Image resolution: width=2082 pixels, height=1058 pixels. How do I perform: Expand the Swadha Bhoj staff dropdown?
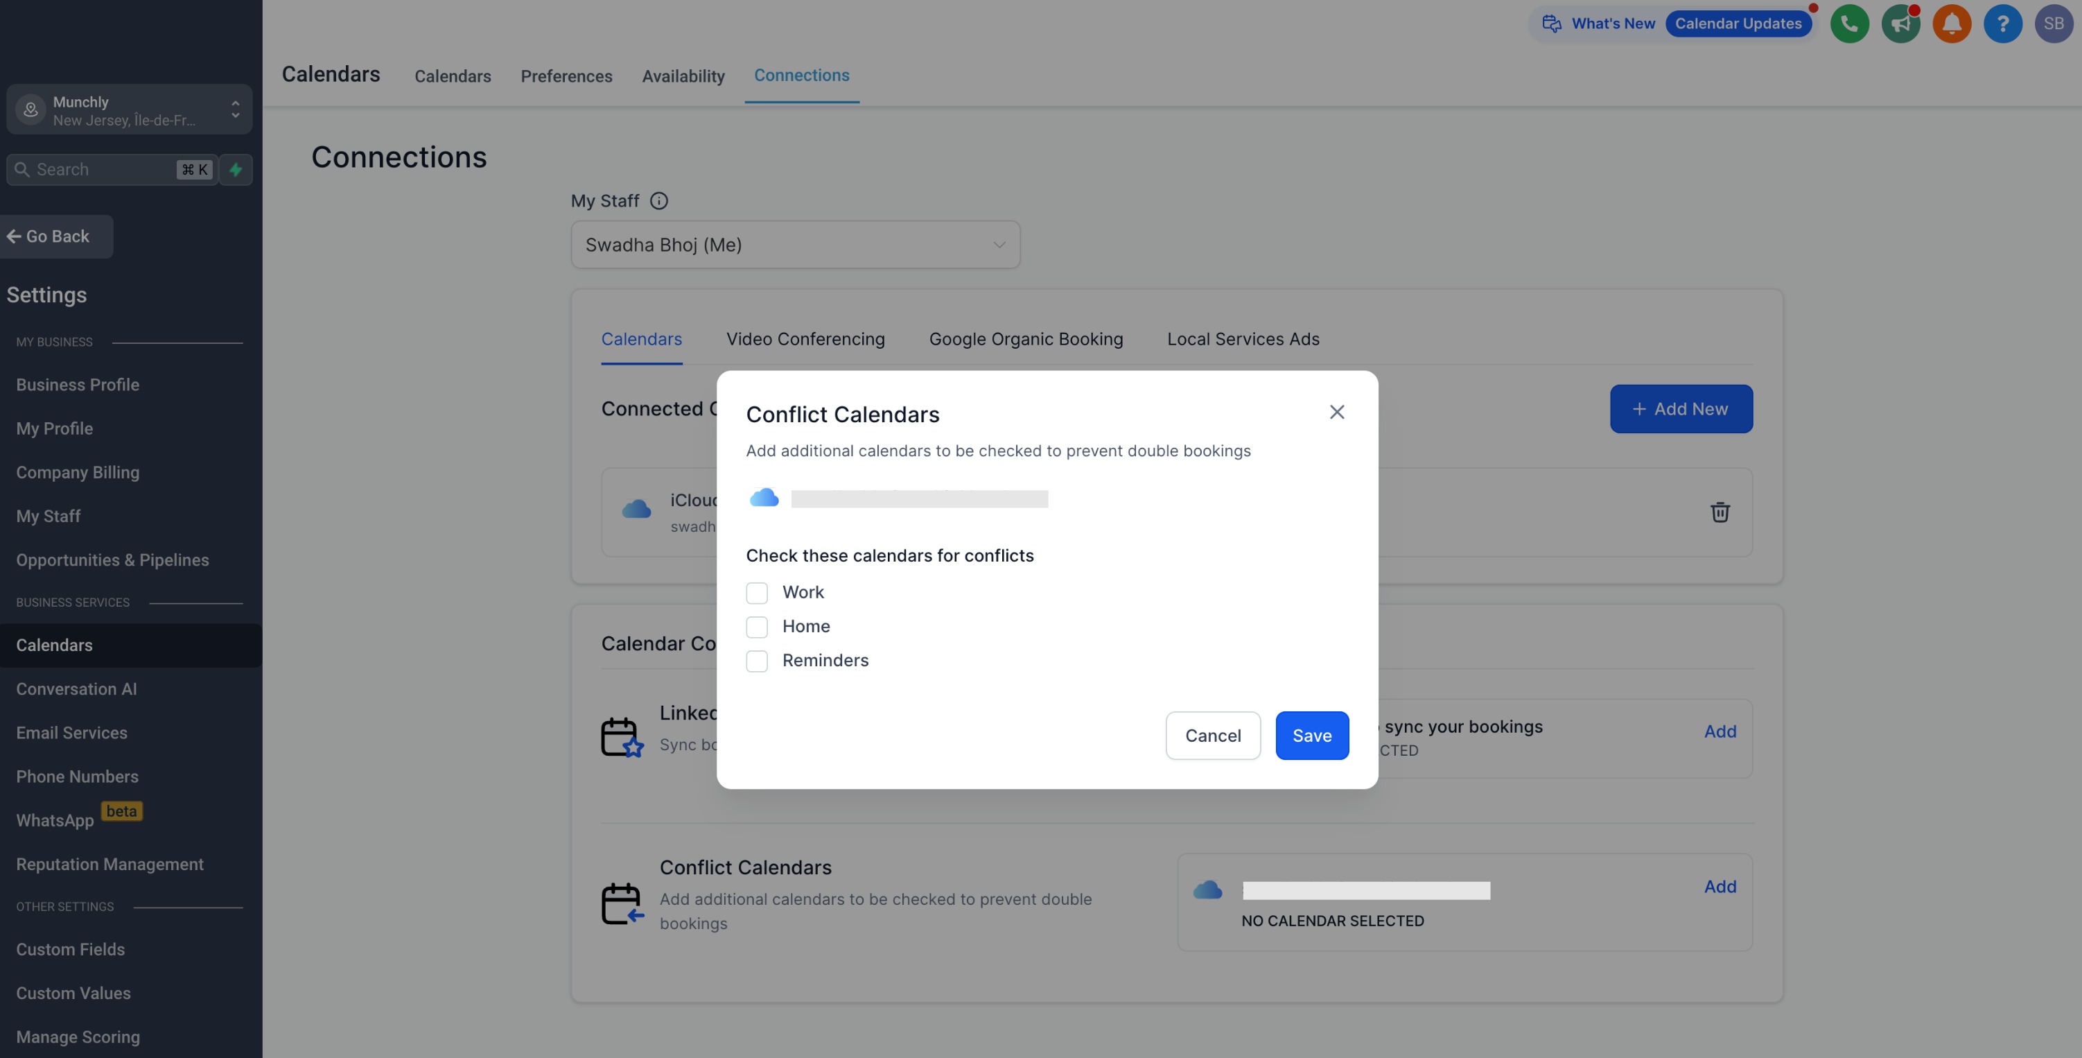point(795,245)
